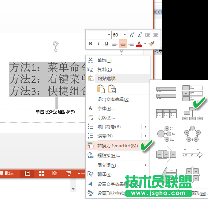Click the increase indent icon
This screenshot has height=199, width=208.
[x=155, y=35]
